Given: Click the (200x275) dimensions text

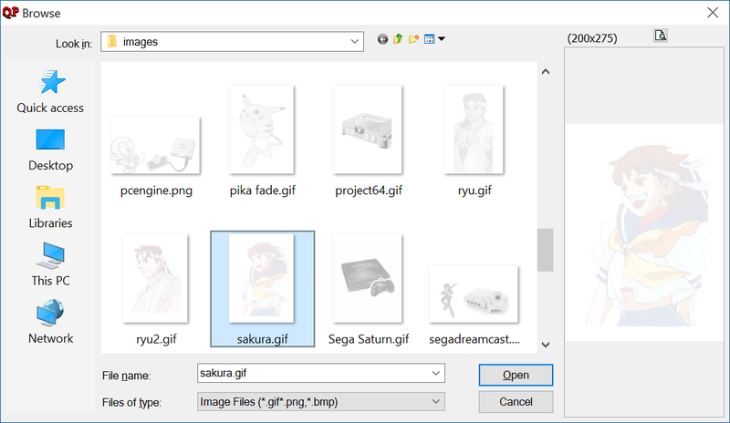Looking at the screenshot, I should point(592,38).
